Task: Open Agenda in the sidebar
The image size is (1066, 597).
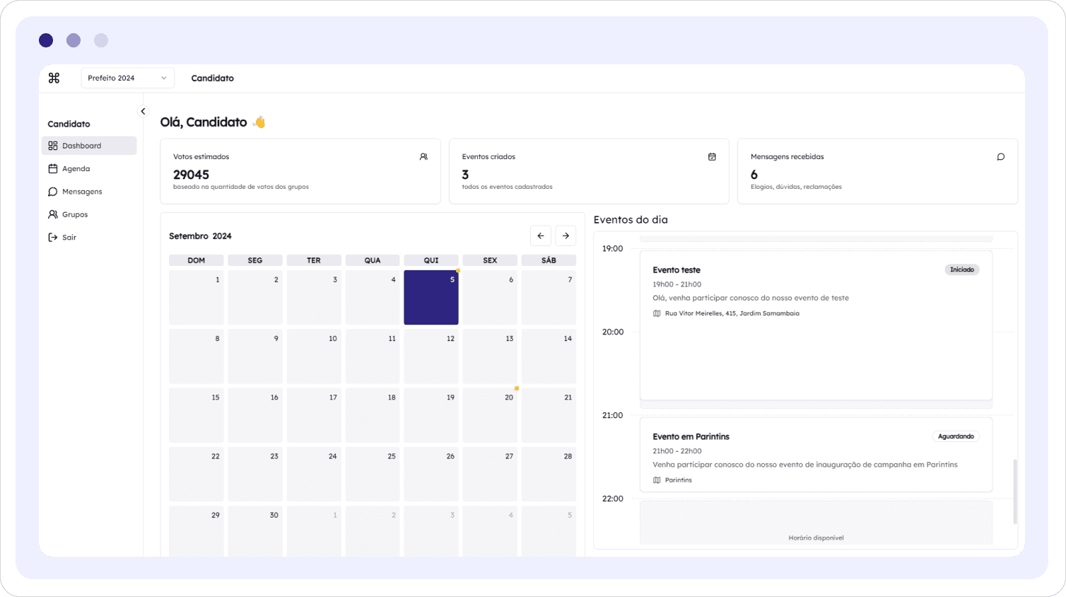Action: (x=89, y=168)
